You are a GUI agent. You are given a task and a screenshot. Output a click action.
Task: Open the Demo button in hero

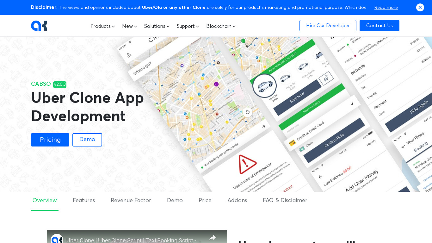point(87,140)
